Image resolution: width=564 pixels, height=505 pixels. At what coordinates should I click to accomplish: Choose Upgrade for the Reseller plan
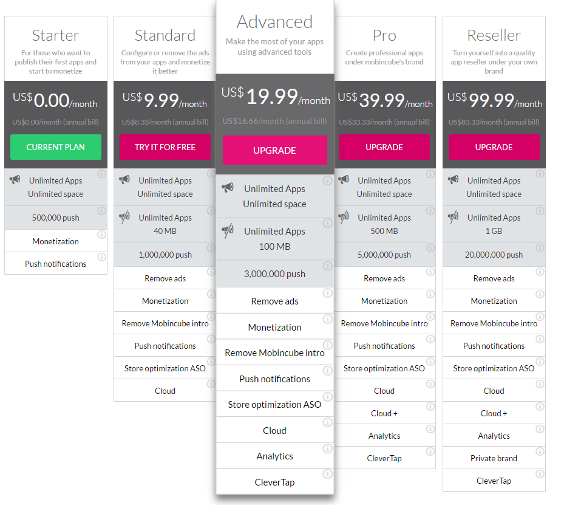pos(494,147)
